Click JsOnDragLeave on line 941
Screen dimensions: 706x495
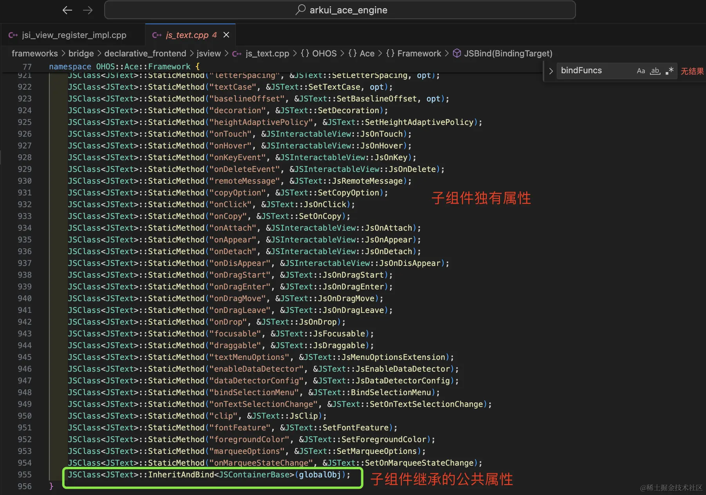click(x=353, y=310)
